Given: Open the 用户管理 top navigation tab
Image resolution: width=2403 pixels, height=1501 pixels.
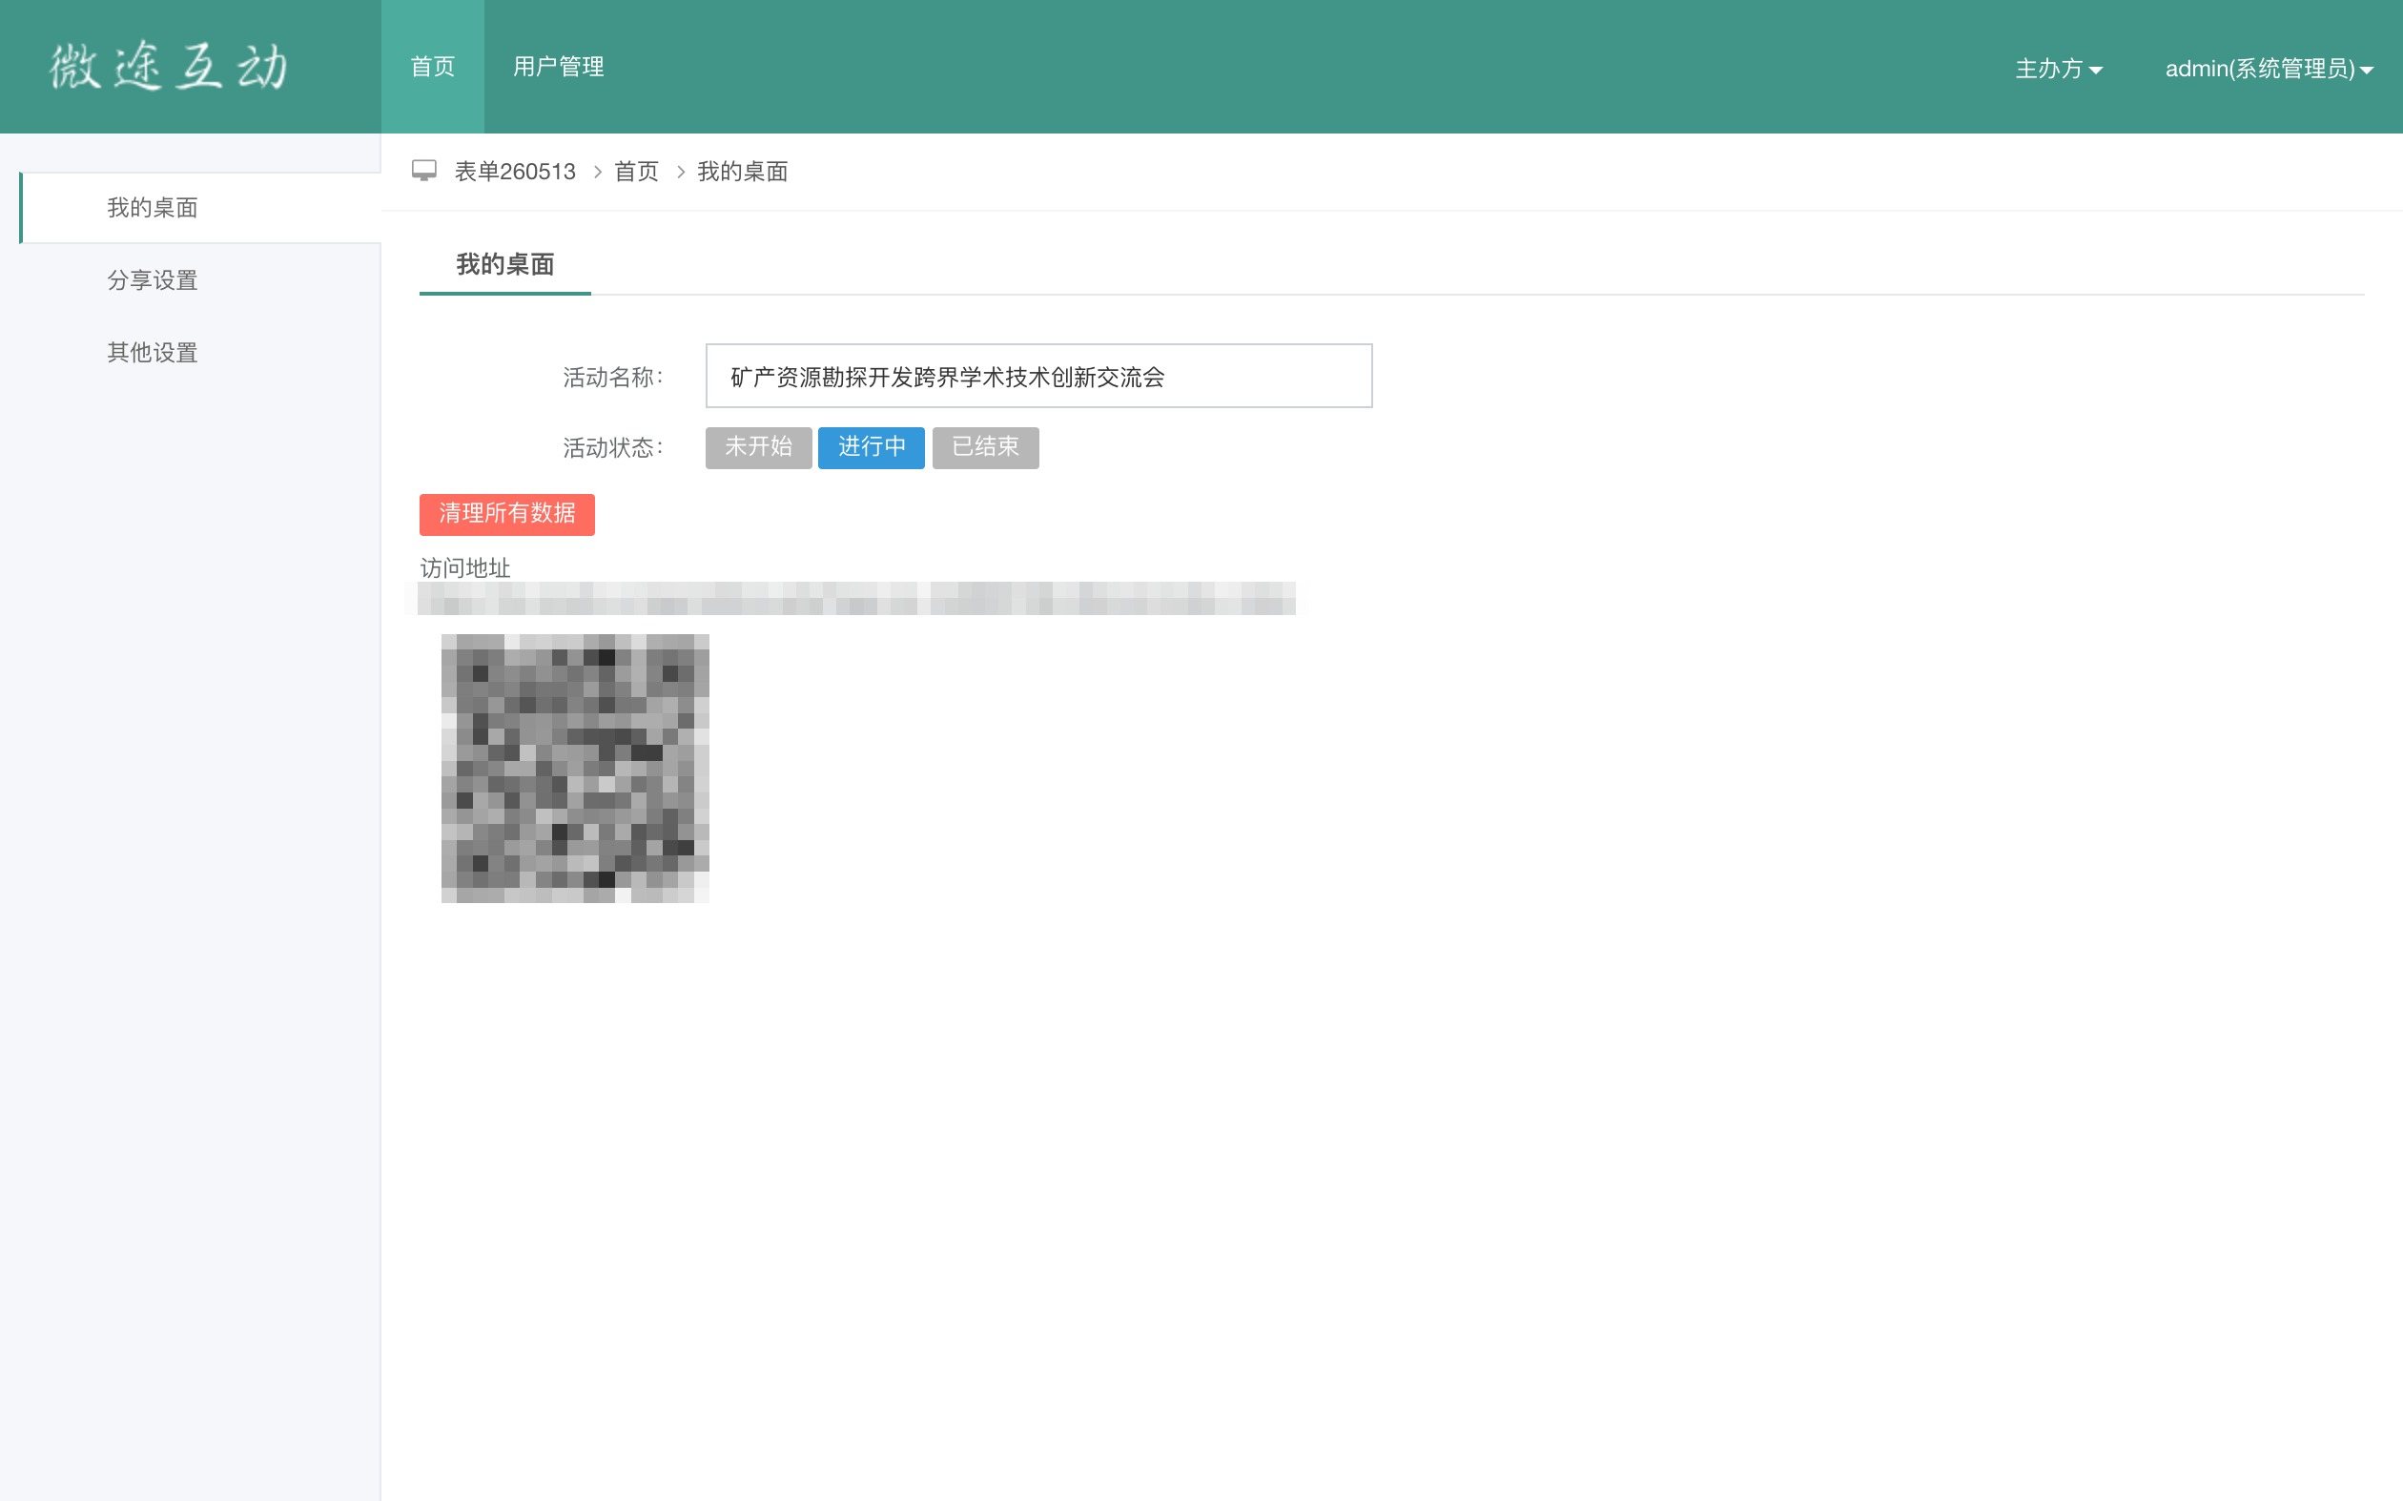Looking at the screenshot, I should pos(558,67).
